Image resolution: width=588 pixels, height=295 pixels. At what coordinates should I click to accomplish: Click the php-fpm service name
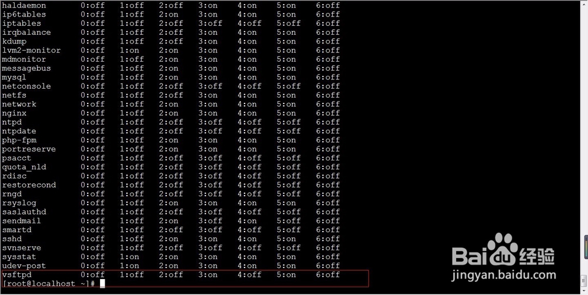coord(19,140)
